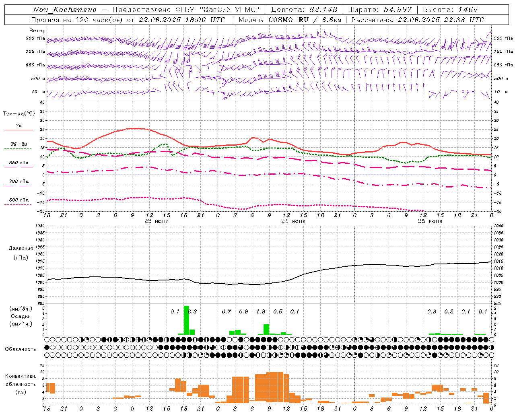The width and height of the screenshot is (515, 412).
Task: Click the 6.3 precipitation amount value
Action: (x=192, y=312)
